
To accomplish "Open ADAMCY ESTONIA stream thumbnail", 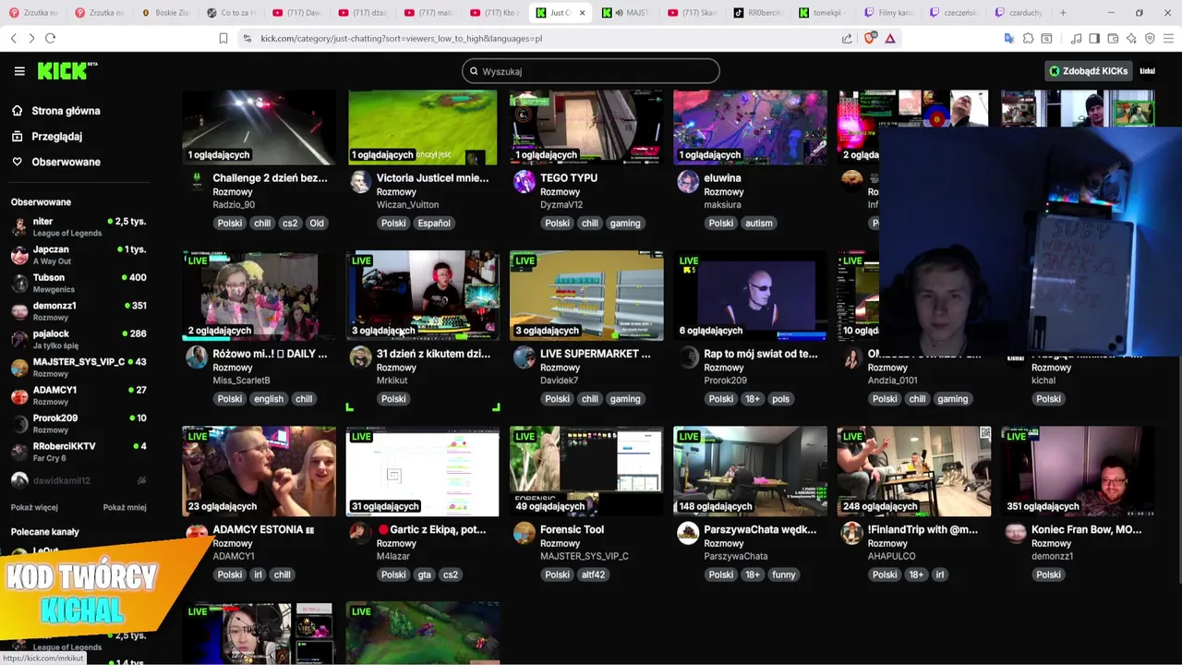I will coord(259,471).
